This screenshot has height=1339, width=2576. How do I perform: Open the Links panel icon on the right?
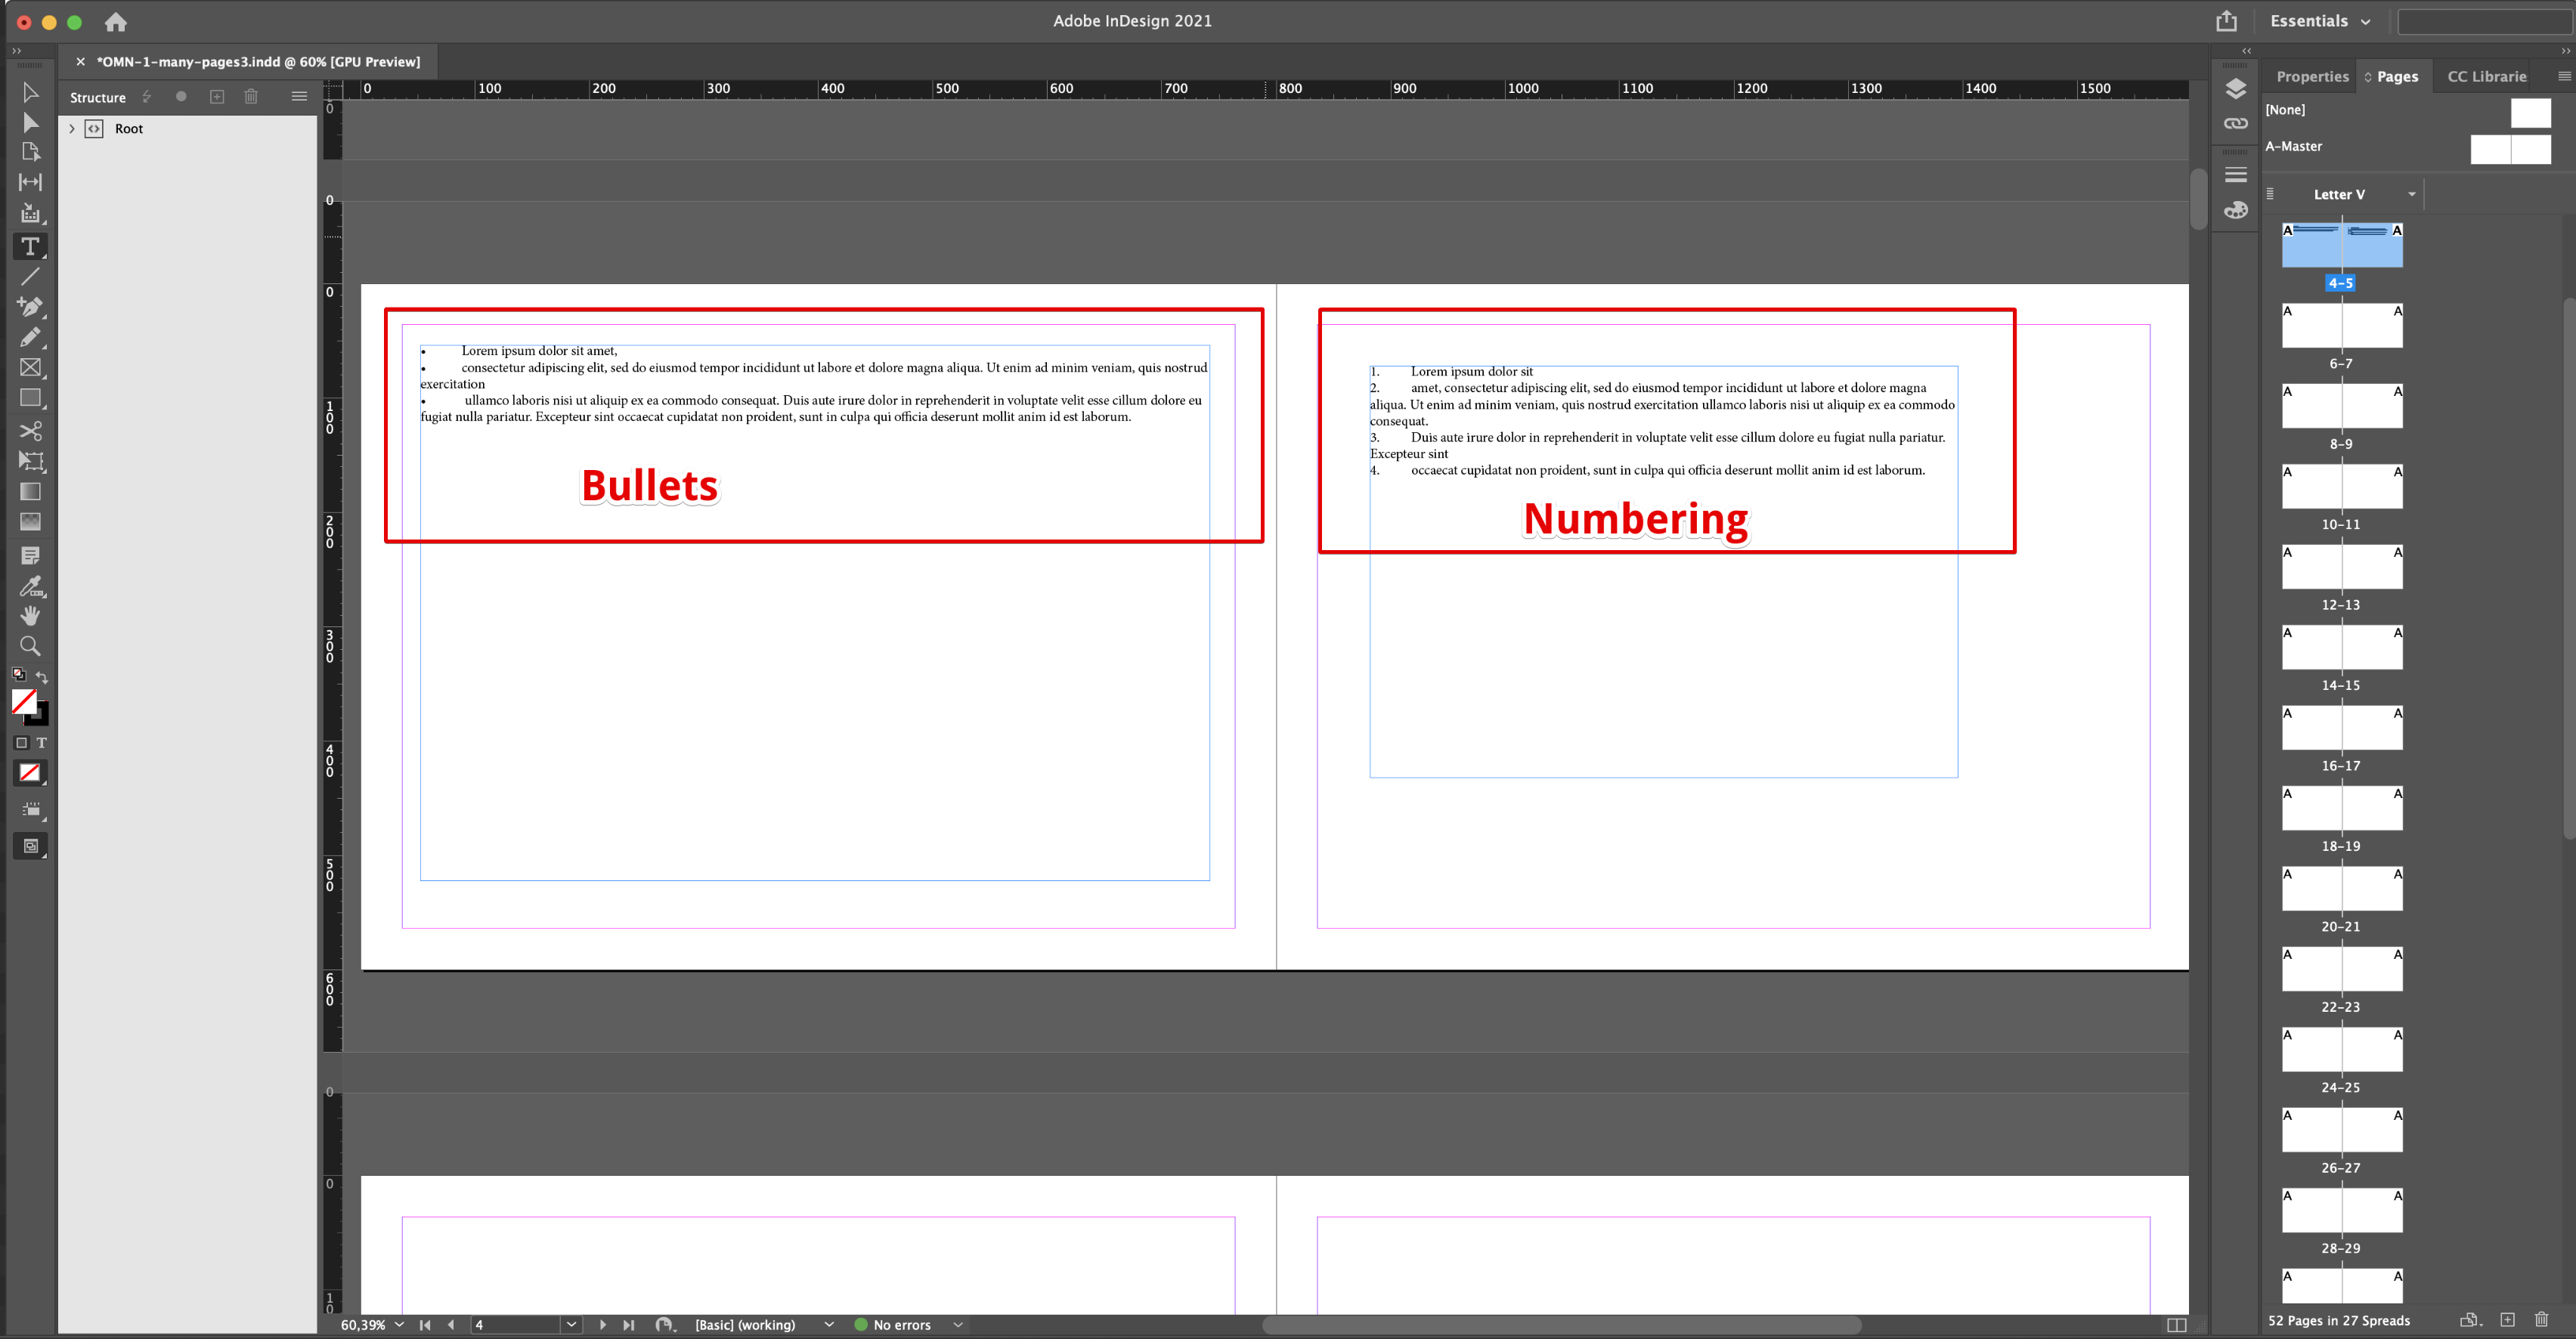point(2237,124)
